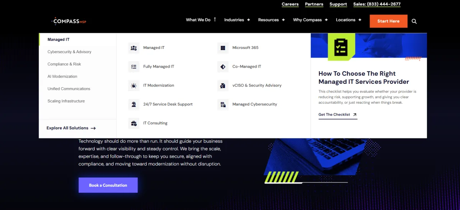Expand the Resources menu
460x210 pixels.
point(283,20)
